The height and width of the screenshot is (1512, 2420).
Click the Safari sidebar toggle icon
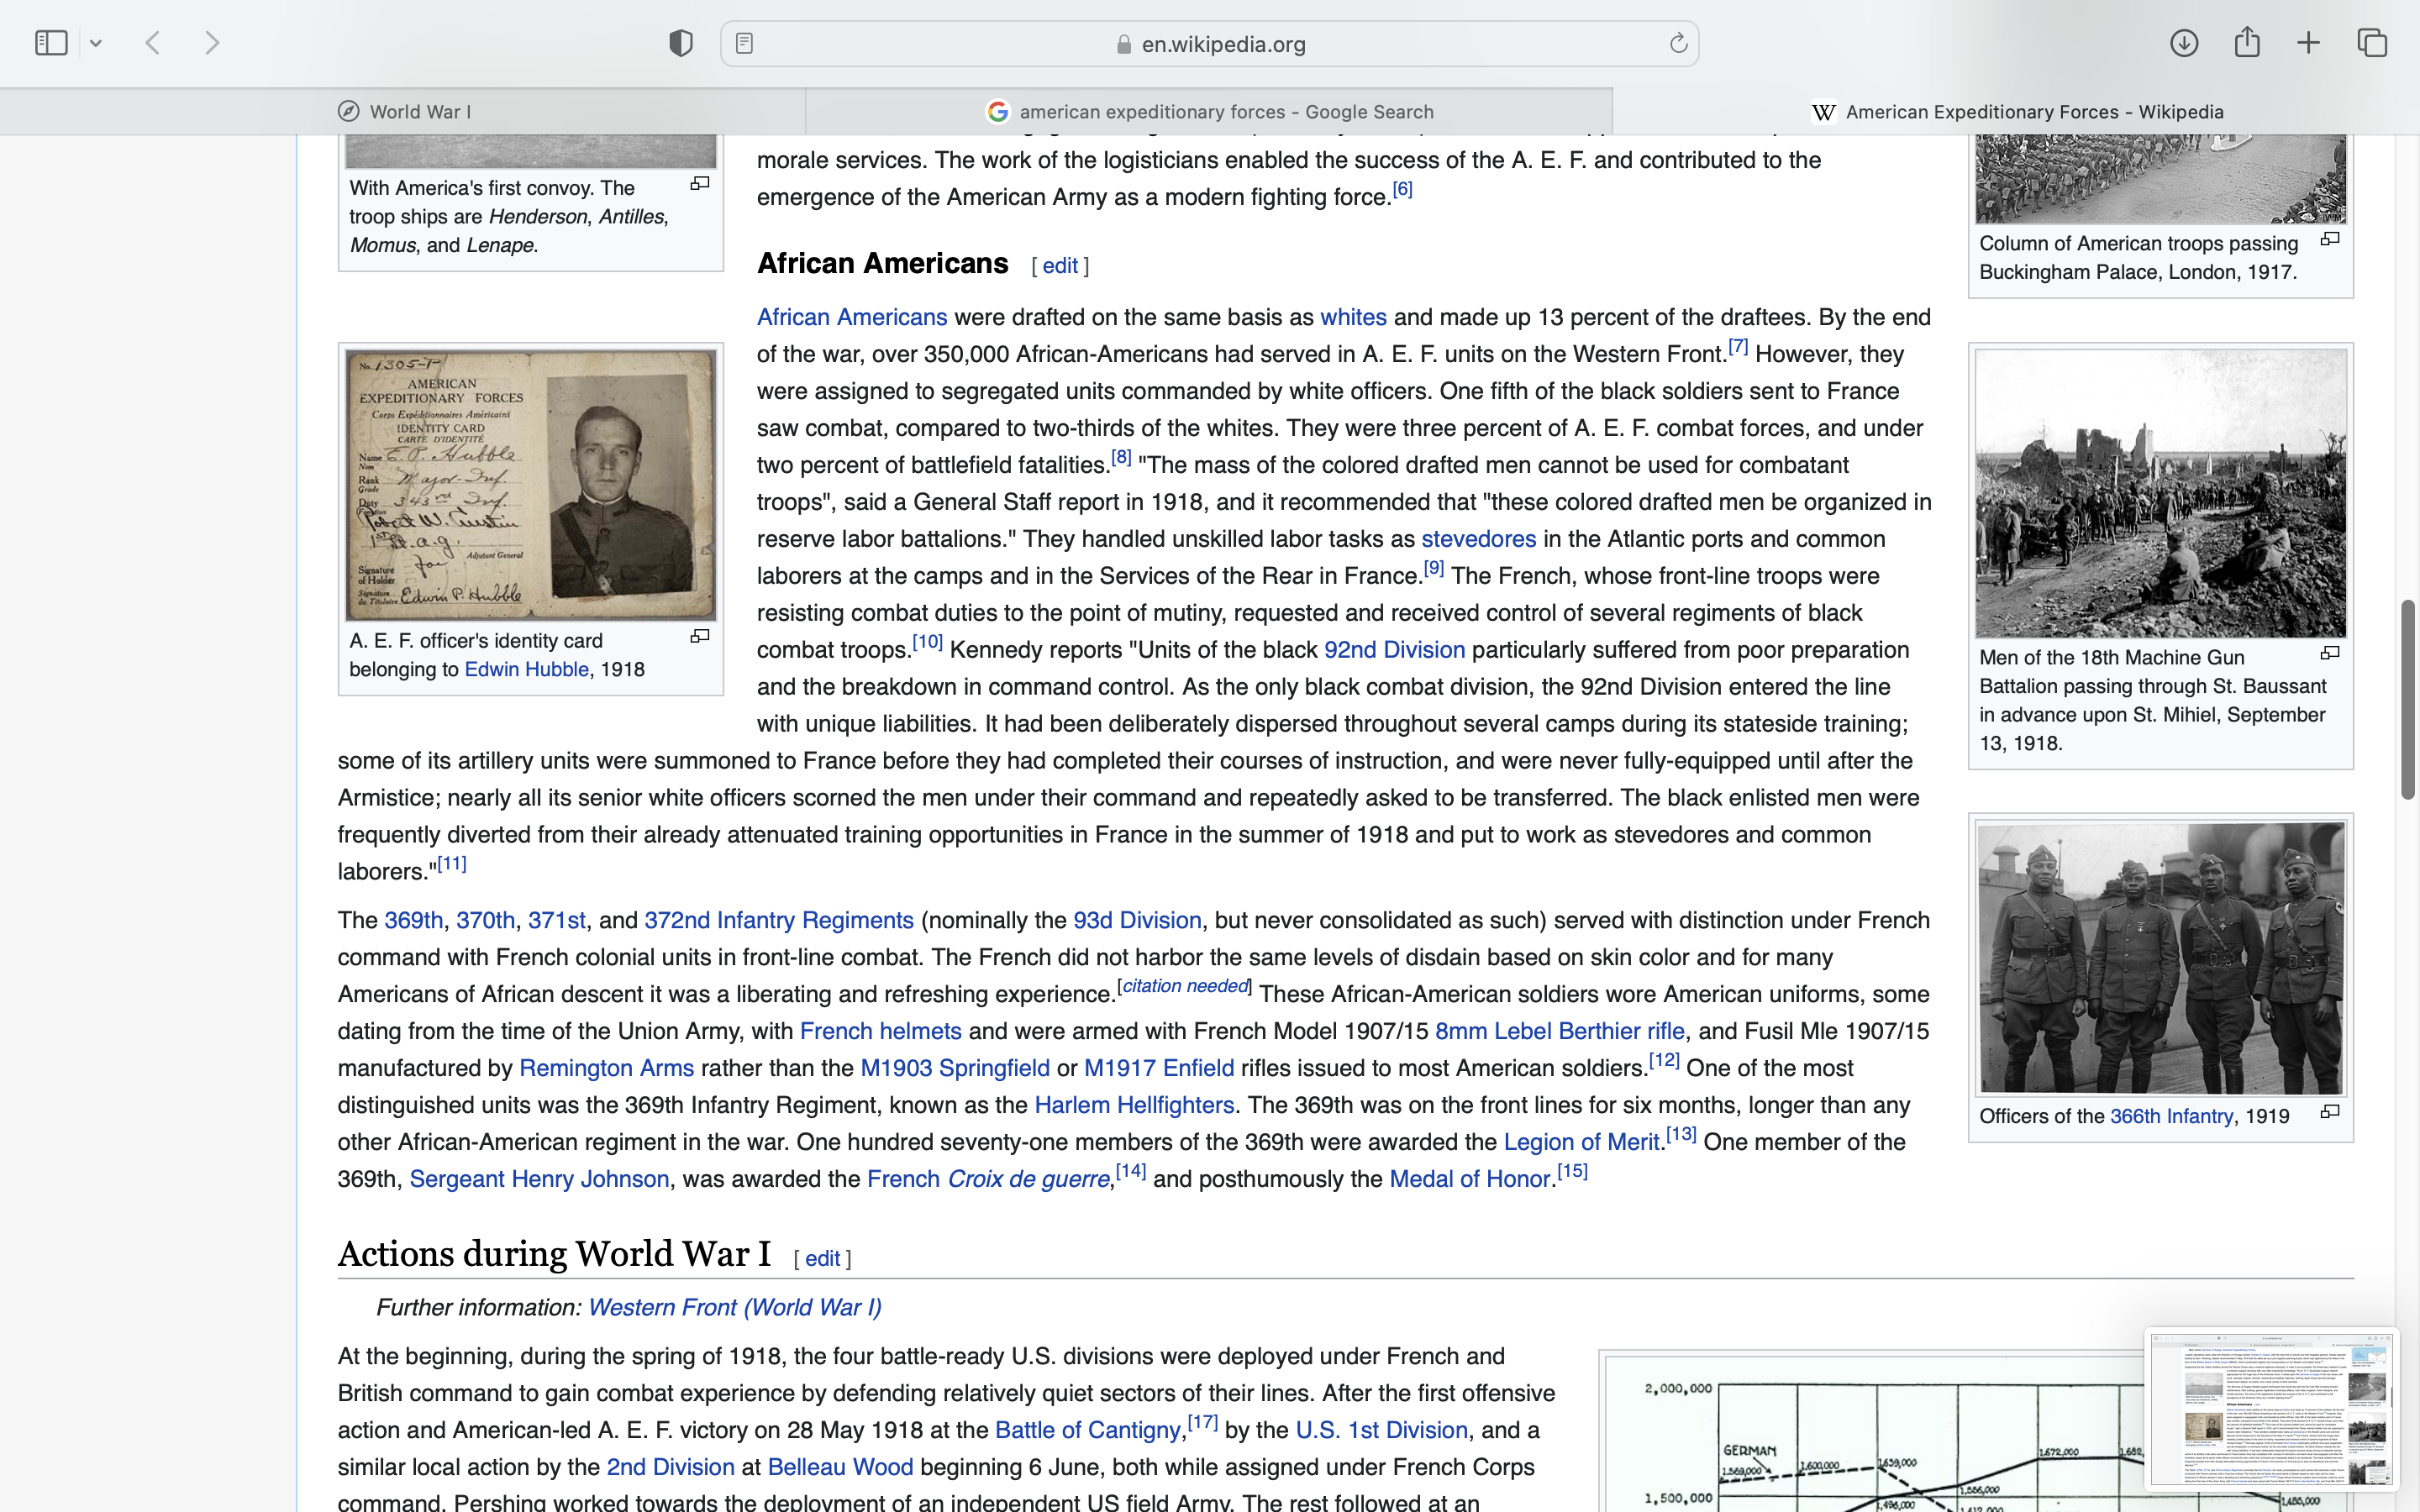coord(51,43)
